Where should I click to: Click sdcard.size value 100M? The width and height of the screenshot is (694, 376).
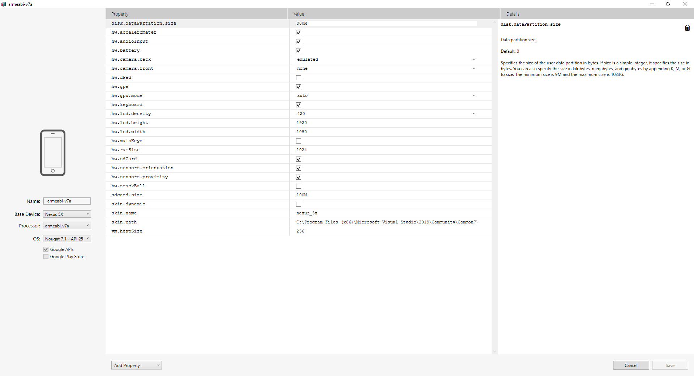[302, 195]
